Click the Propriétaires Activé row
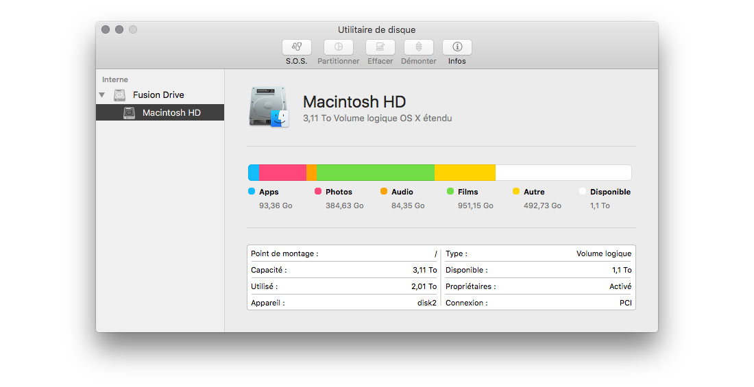Viewport: 754px width, 387px height. (x=539, y=286)
